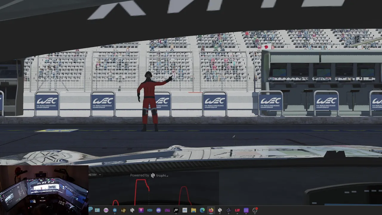Open the trophi icon left of purple lightbulb
Screen dimensions: 382x215
click(x=132, y=210)
